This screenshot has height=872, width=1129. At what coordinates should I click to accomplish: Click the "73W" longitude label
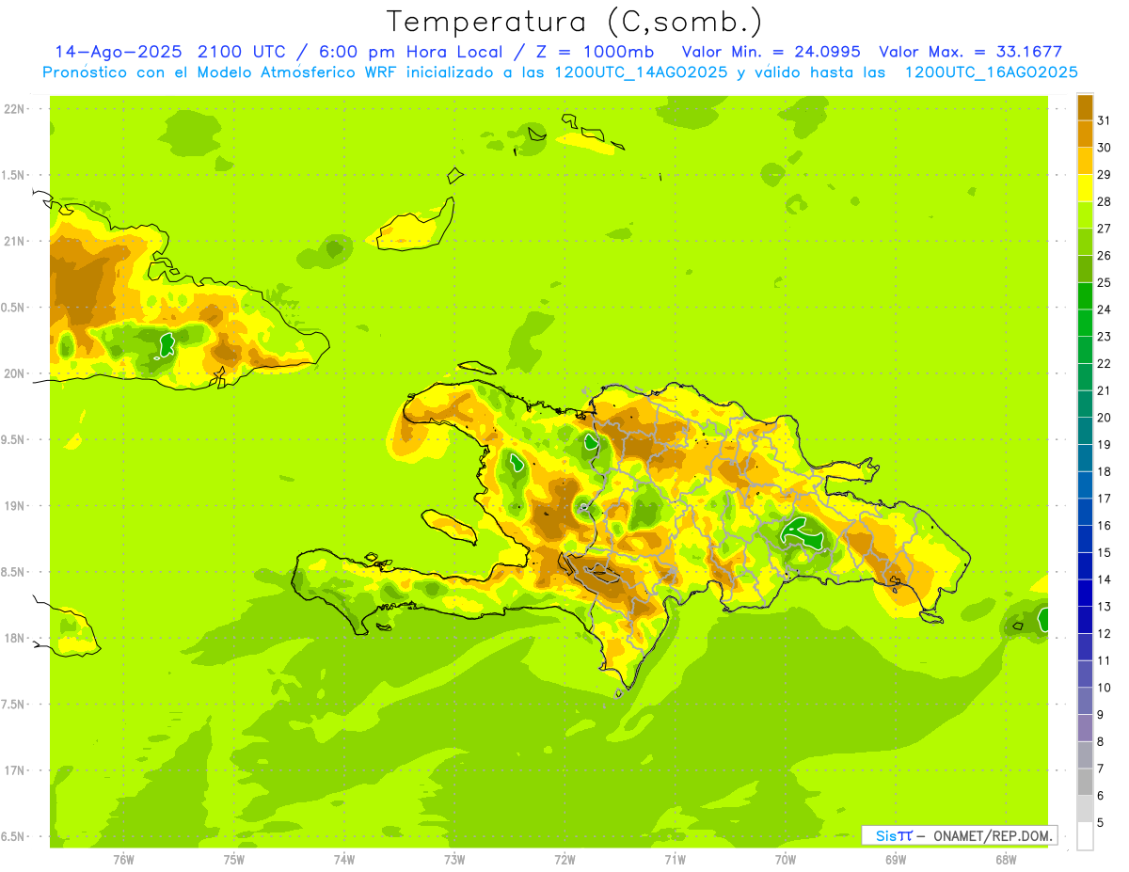coord(453,860)
